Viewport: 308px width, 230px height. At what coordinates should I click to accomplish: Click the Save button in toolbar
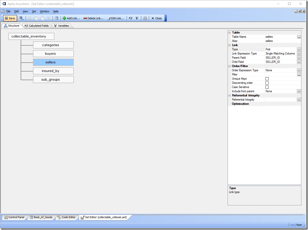click(x=10, y=18)
